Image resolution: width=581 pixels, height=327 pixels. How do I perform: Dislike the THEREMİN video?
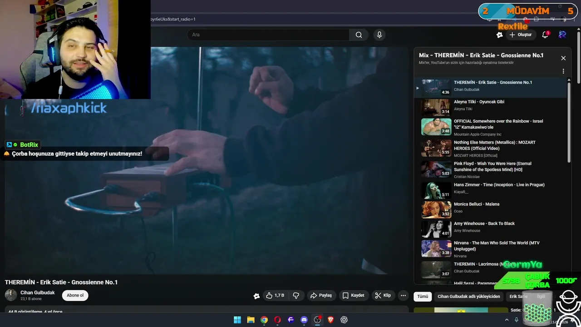tap(296, 296)
